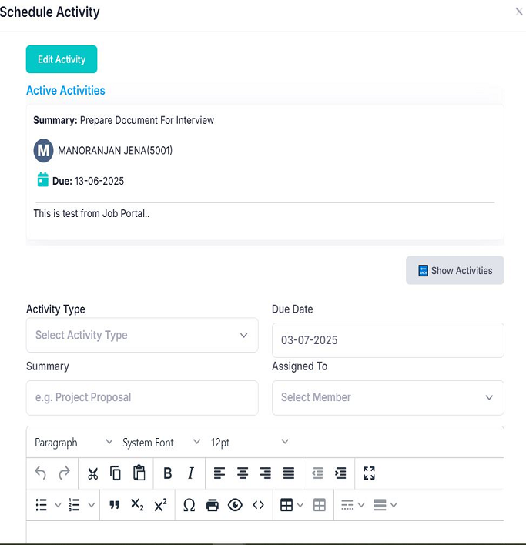Click the Summary input field

[142, 397]
